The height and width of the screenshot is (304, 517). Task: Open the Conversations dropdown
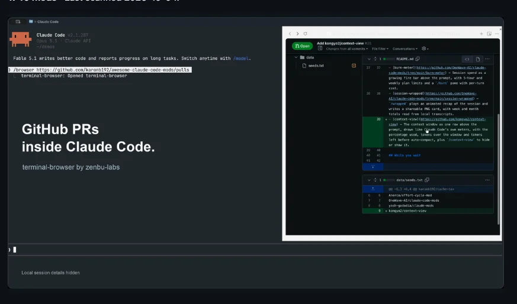click(405, 48)
